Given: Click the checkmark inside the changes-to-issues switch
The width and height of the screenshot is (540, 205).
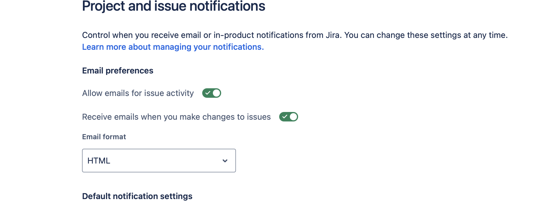Looking at the screenshot, I should (285, 117).
